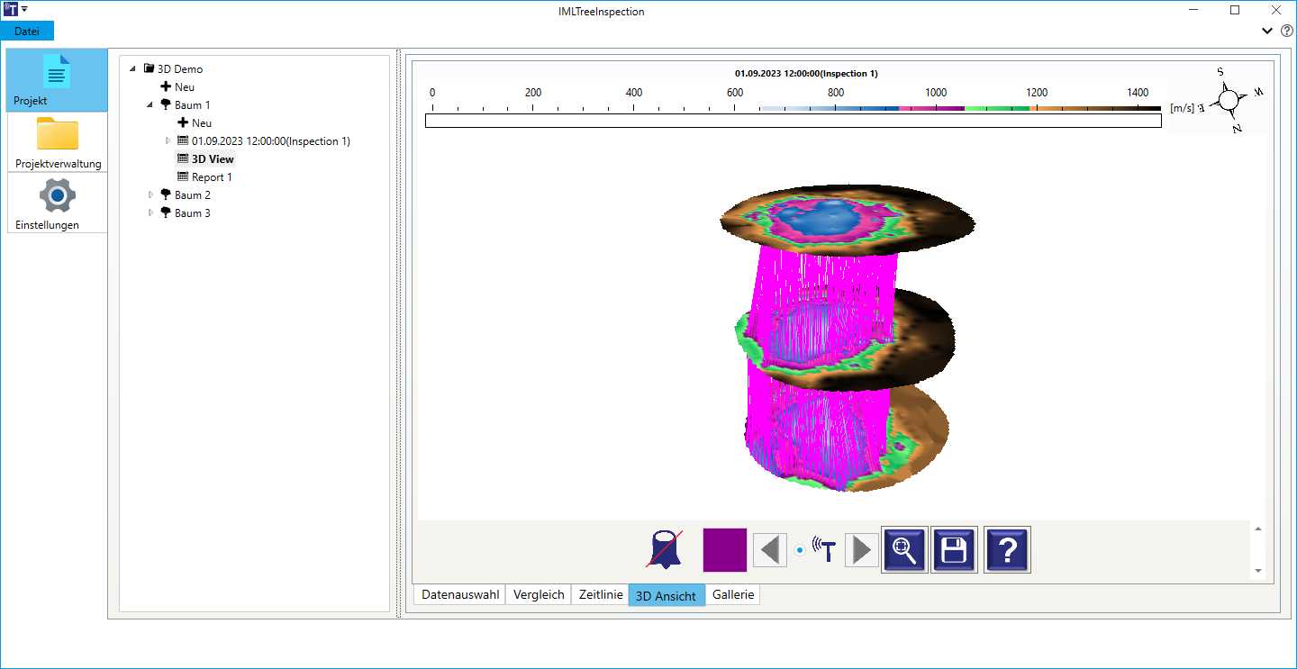Click the 3D Demo folder icon
This screenshot has height=669, width=1297.
pos(149,68)
